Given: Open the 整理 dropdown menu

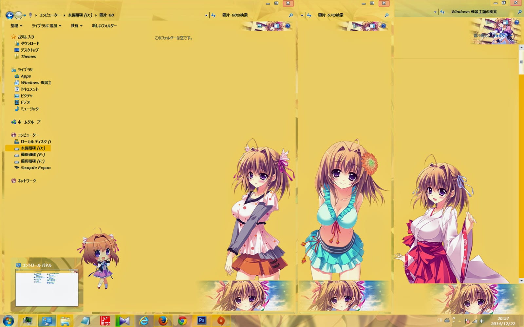Looking at the screenshot, I should (16, 26).
